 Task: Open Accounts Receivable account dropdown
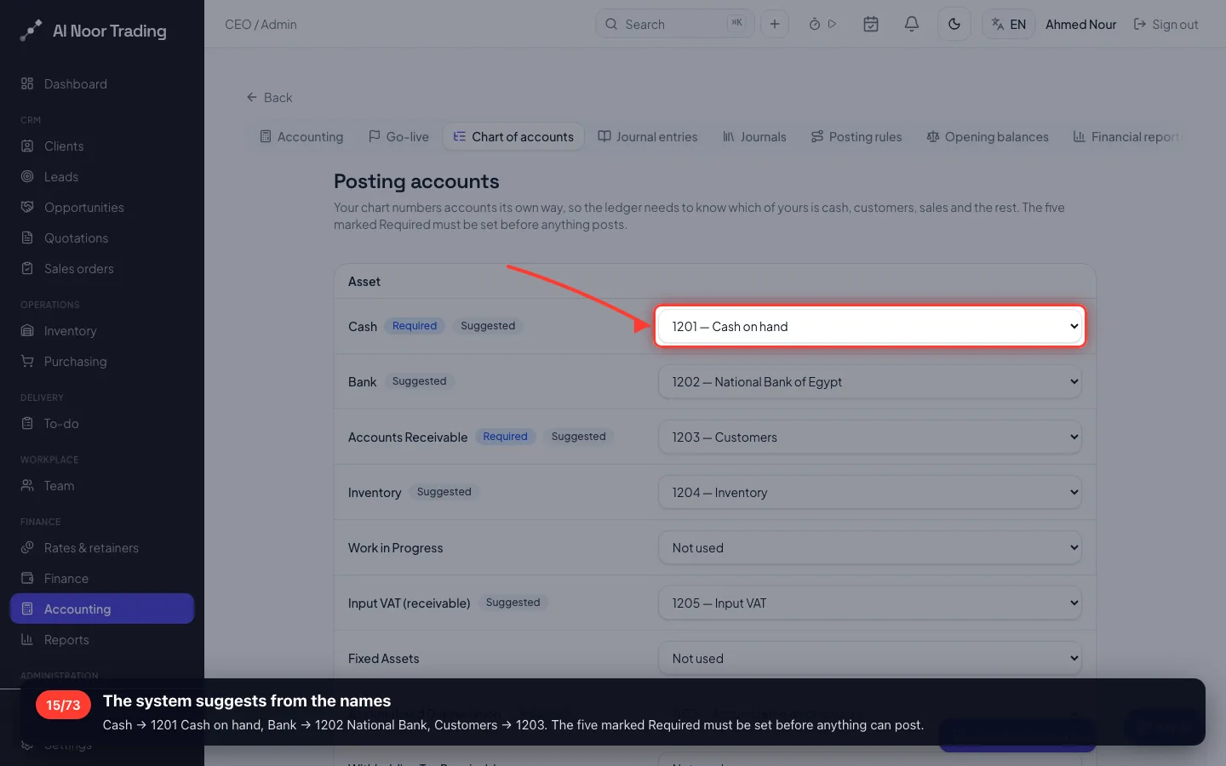tap(870, 437)
